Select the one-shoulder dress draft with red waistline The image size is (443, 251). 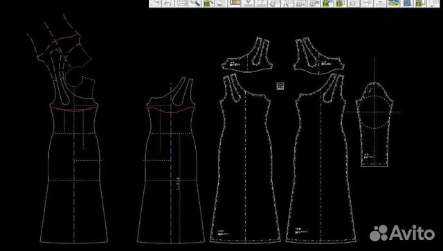click(171, 160)
